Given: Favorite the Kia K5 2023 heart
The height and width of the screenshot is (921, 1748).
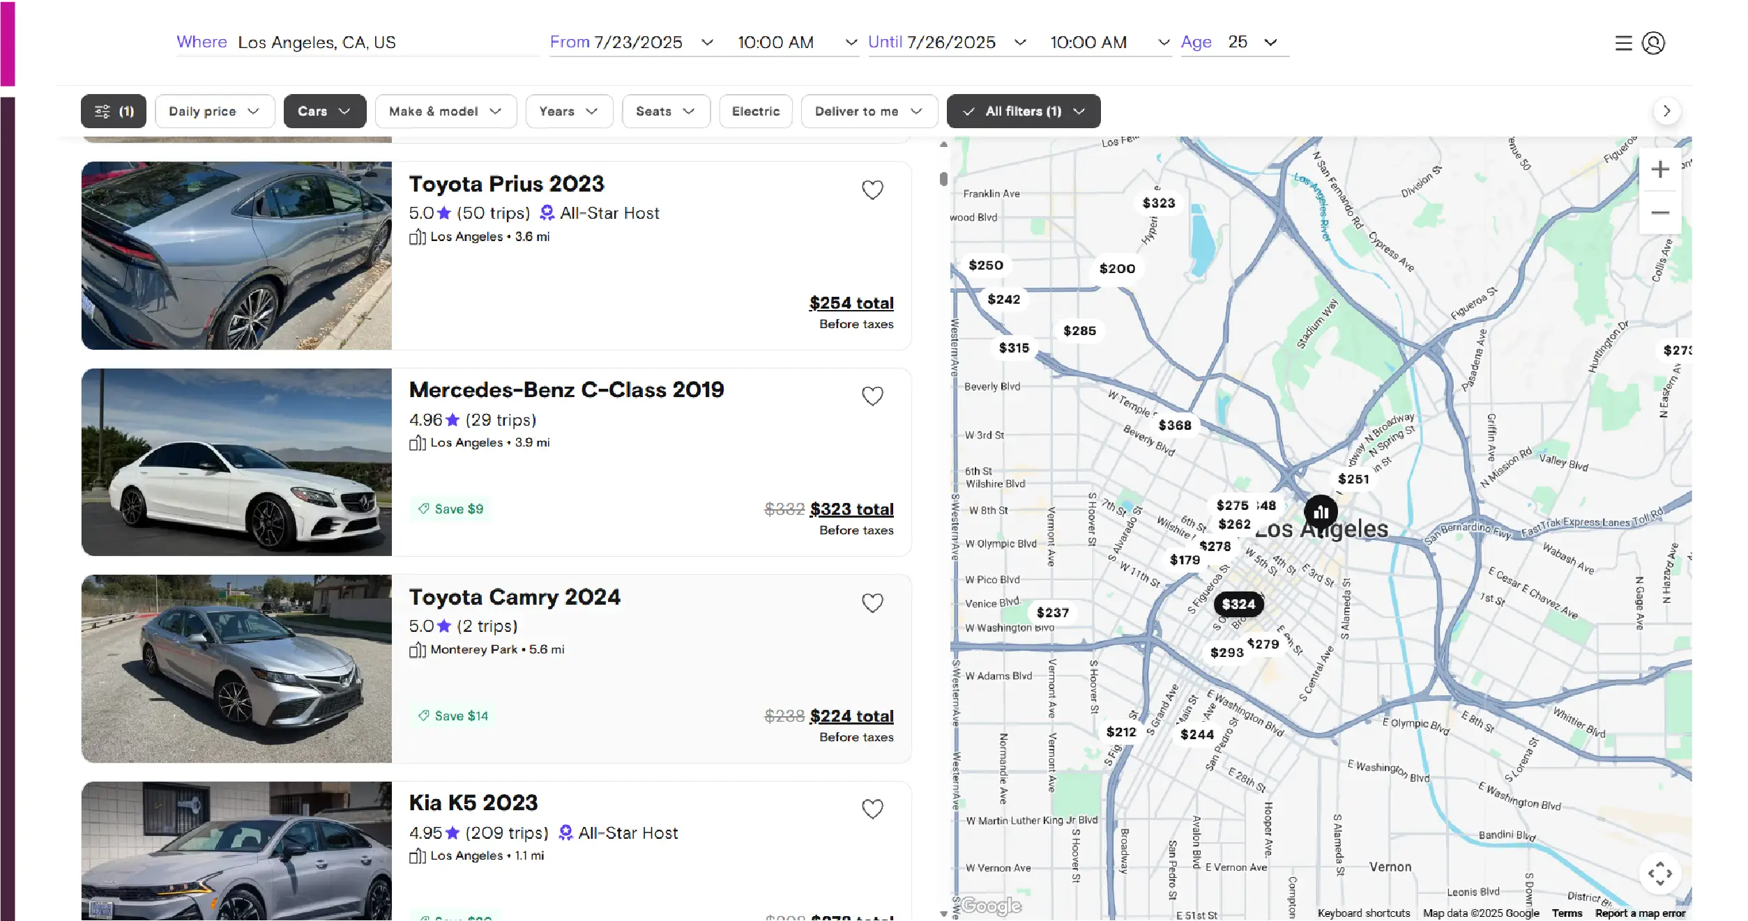Looking at the screenshot, I should (x=872, y=809).
